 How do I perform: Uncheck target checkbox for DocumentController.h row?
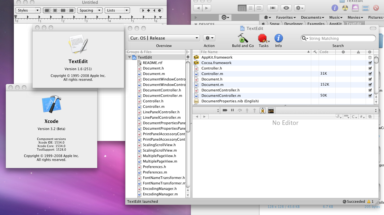coord(370,90)
